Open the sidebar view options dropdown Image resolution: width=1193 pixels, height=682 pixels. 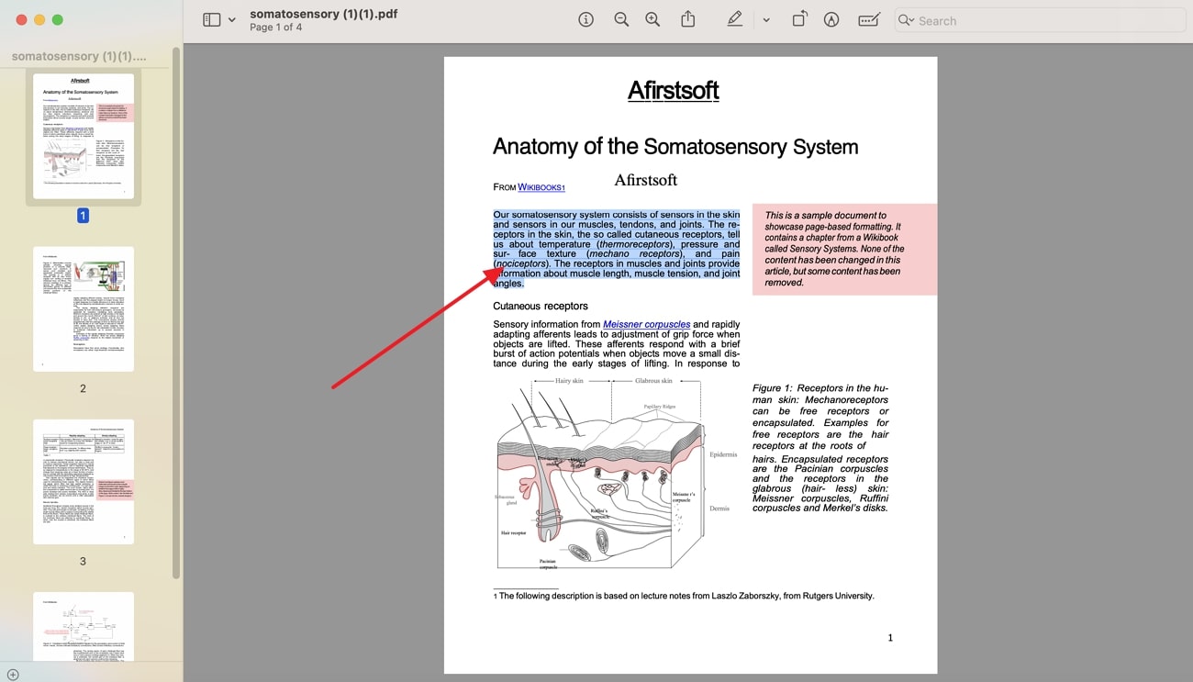(x=232, y=20)
